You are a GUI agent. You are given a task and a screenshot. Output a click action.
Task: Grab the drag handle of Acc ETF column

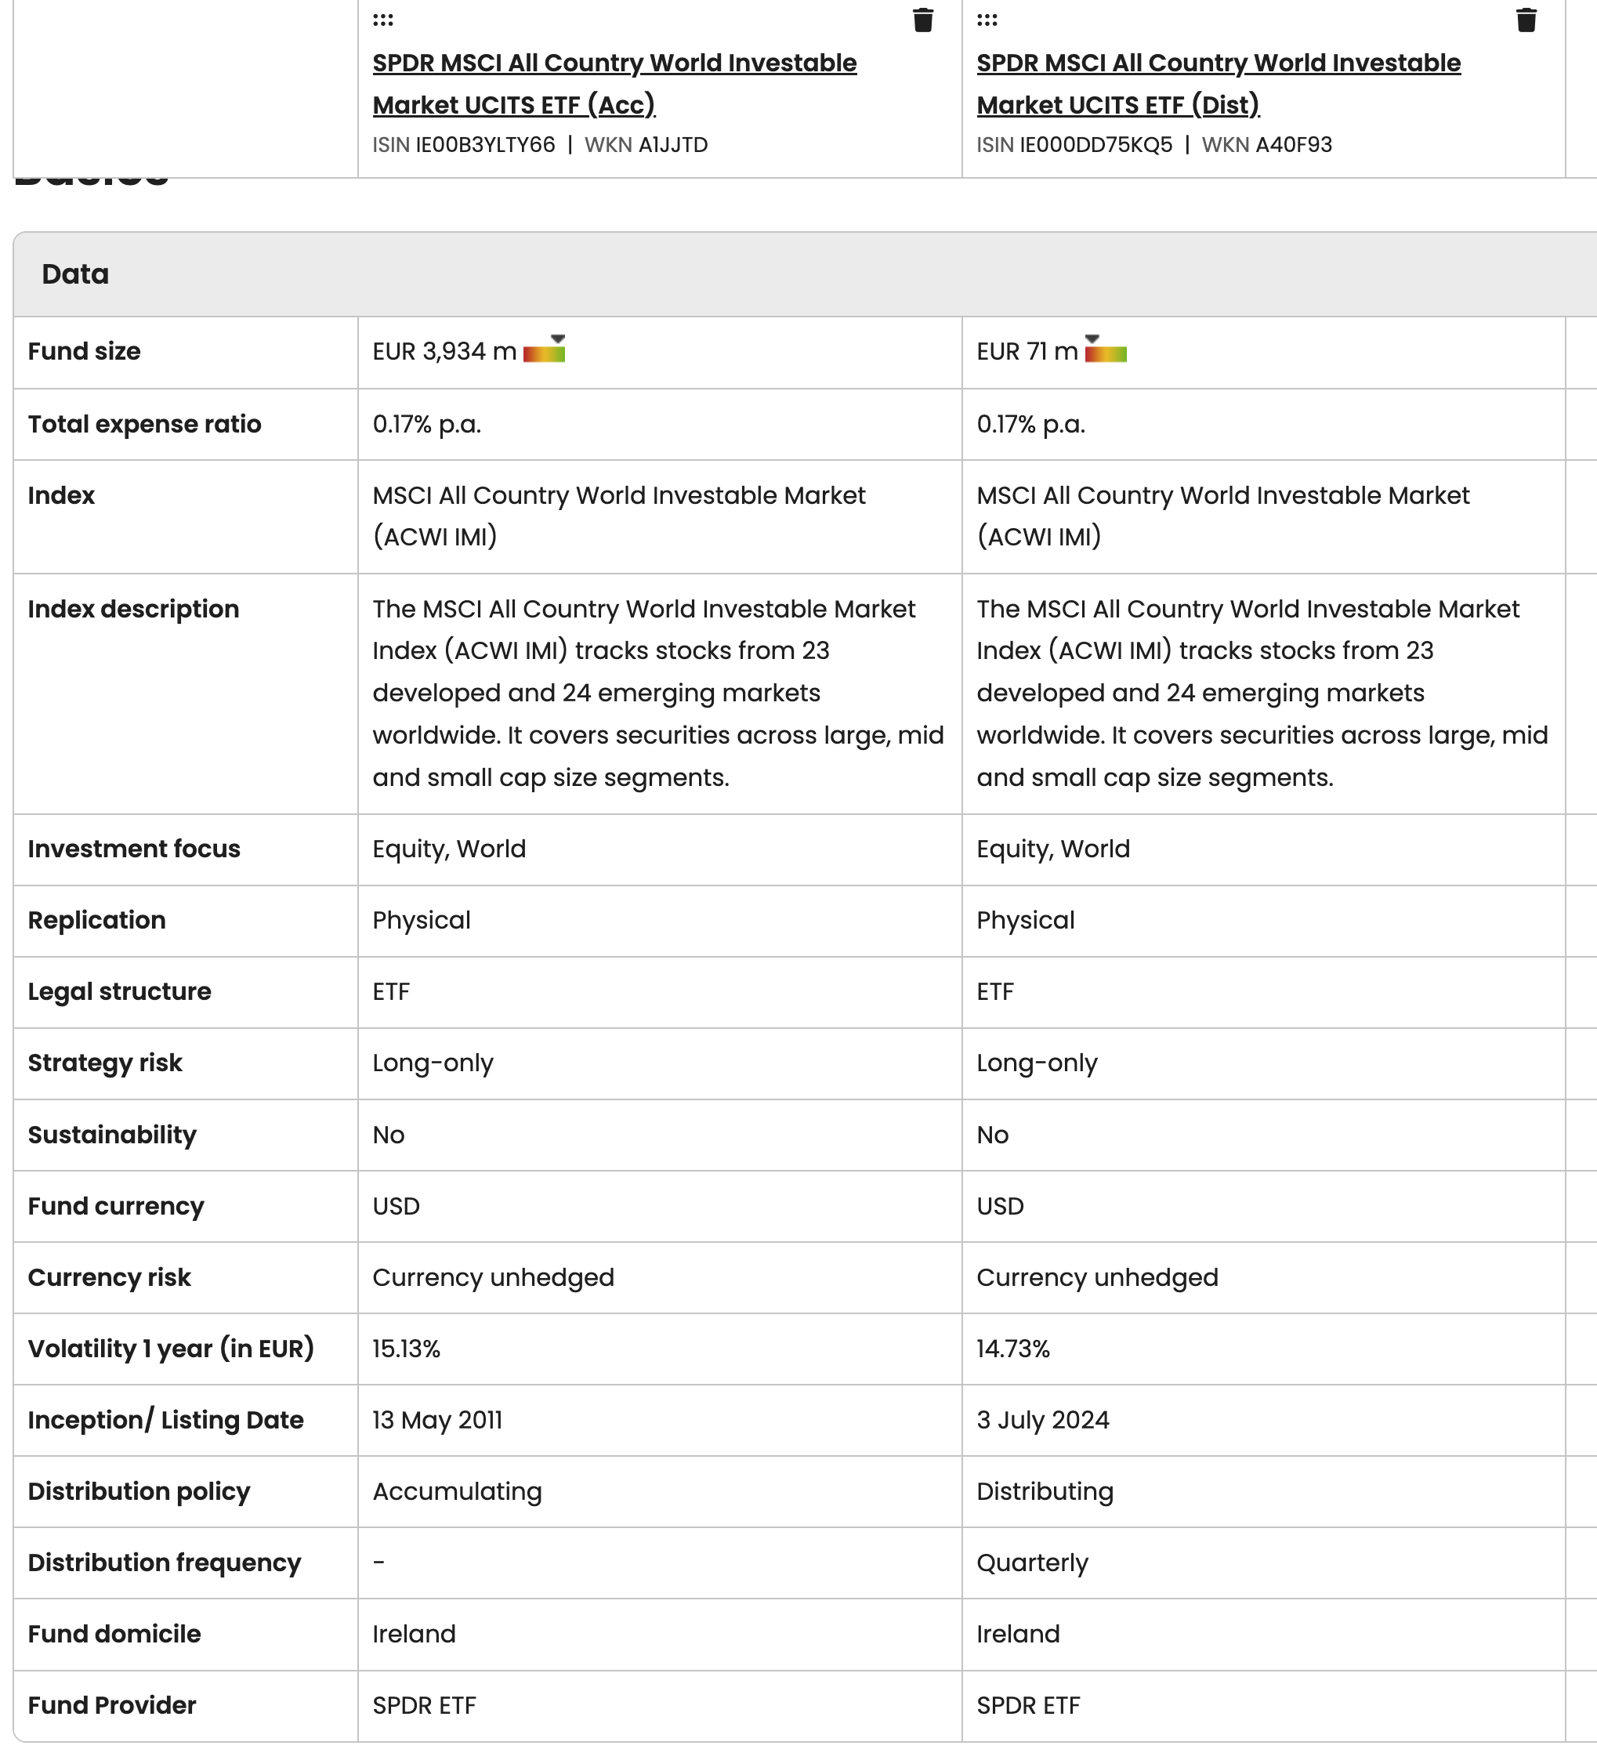coord(382,20)
